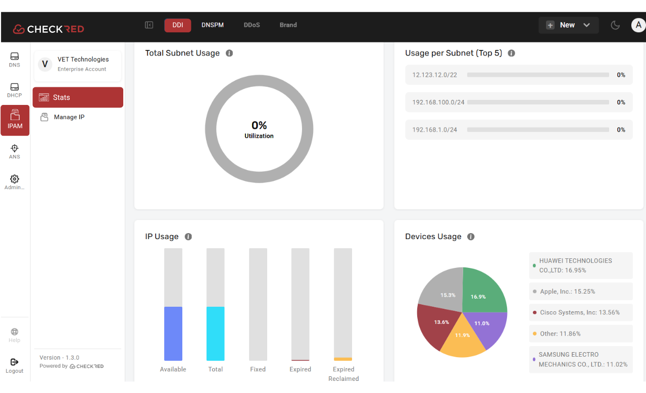The width and height of the screenshot is (646, 393).
Task: Toggle the Devices Usage info tooltip
Action: tap(470, 236)
